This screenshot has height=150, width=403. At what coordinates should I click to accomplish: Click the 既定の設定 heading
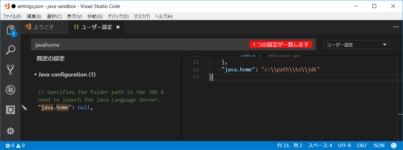click(x=51, y=59)
